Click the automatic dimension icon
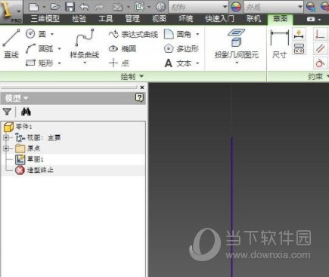Screen dimensions: 329x277 [x=299, y=35]
